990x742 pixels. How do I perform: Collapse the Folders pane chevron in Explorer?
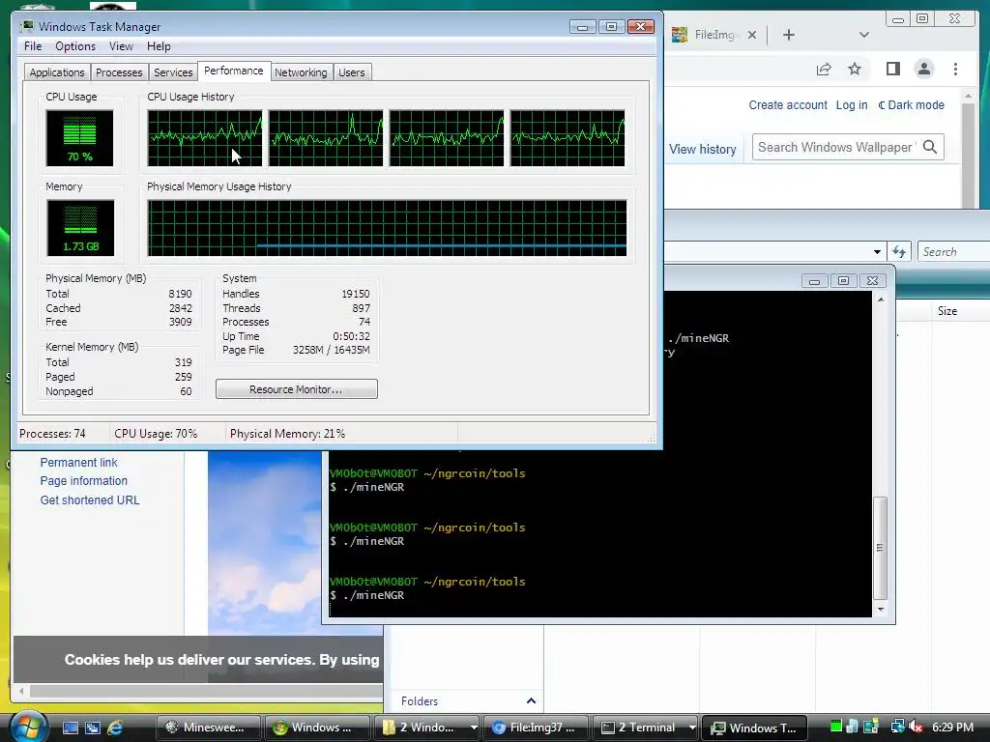coord(531,701)
